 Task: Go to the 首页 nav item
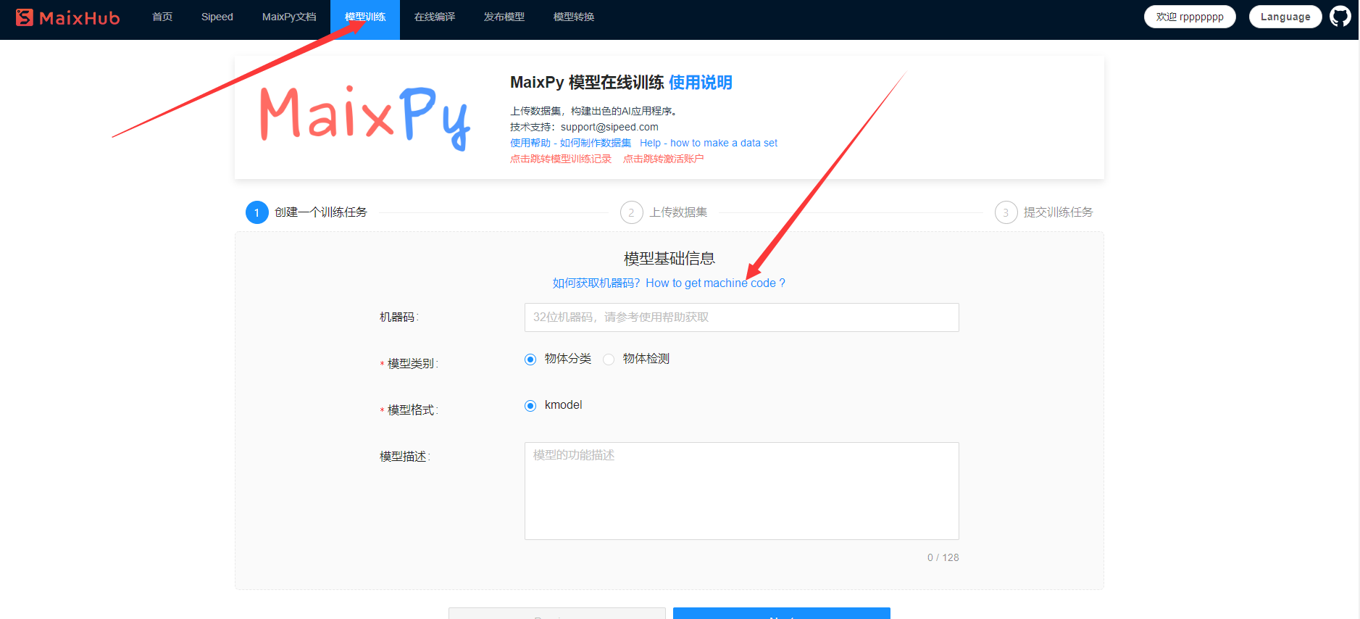[162, 17]
